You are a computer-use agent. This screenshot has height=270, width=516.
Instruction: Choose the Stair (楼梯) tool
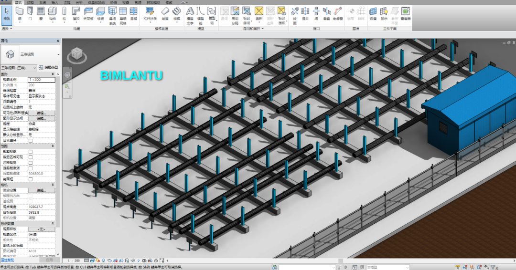click(176, 14)
